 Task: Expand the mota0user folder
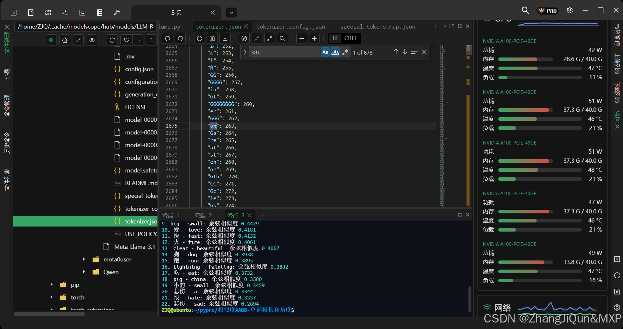pyautogui.click(x=84, y=259)
